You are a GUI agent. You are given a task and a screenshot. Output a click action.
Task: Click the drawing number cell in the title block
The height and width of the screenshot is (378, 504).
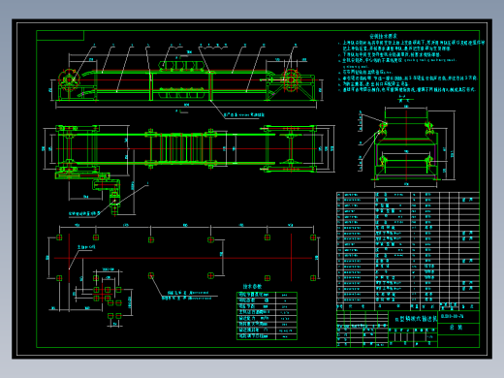point(458,316)
